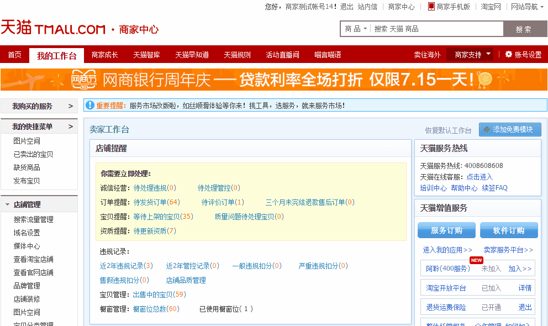This screenshot has width=548, height=326.
Task: Open the 天猫规则 tab
Action: tap(238, 55)
